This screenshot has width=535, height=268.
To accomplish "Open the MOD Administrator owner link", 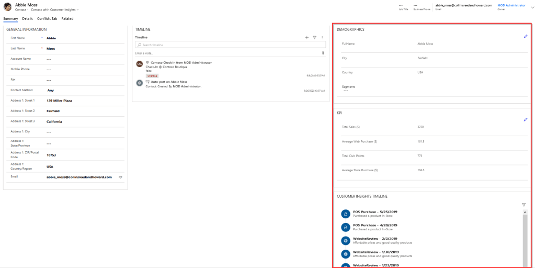I will 511,5.
